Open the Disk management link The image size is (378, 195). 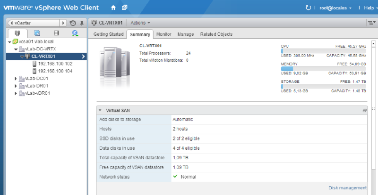[x=347, y=188]
